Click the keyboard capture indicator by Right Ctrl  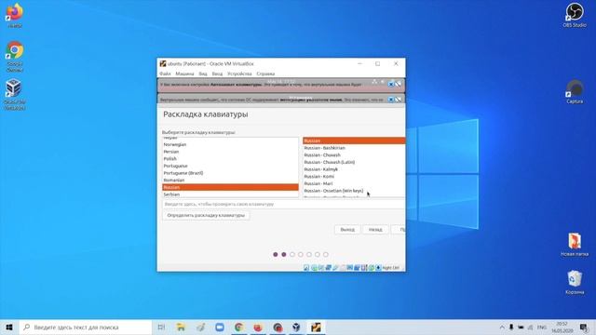tap(379, 268)
